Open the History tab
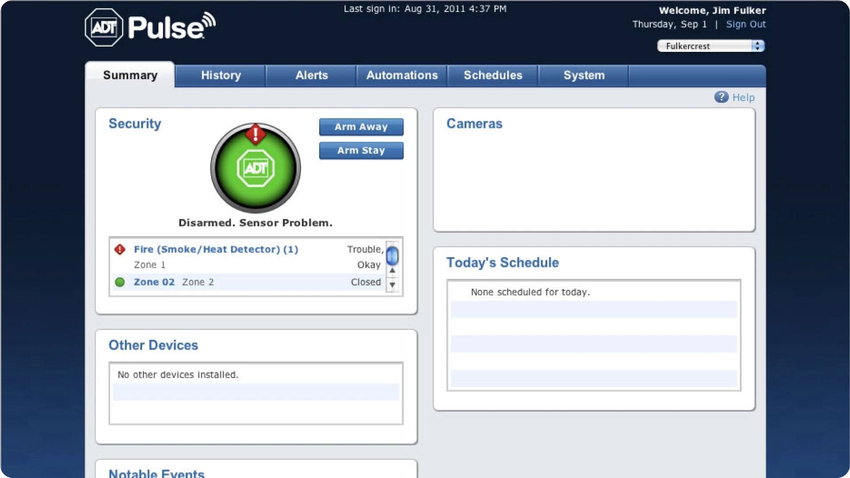Viewport: 850px width, 478px height. (221, 75)
